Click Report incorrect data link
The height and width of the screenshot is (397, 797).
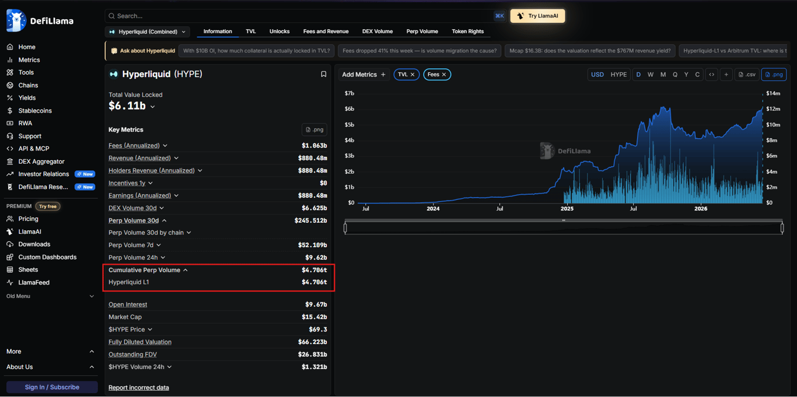coord(139,388)
